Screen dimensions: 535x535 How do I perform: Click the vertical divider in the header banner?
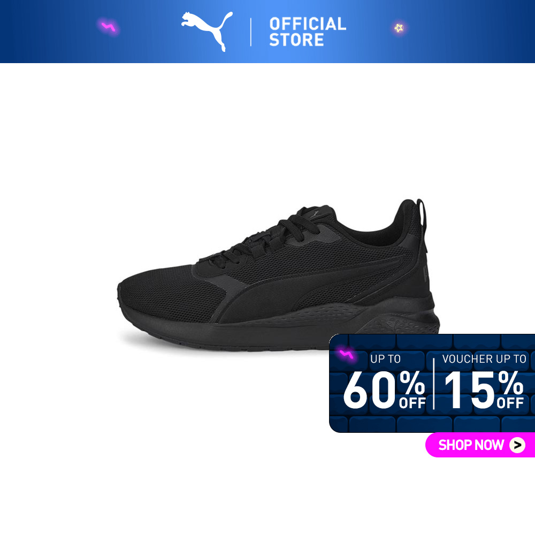[x=251, y=32]
